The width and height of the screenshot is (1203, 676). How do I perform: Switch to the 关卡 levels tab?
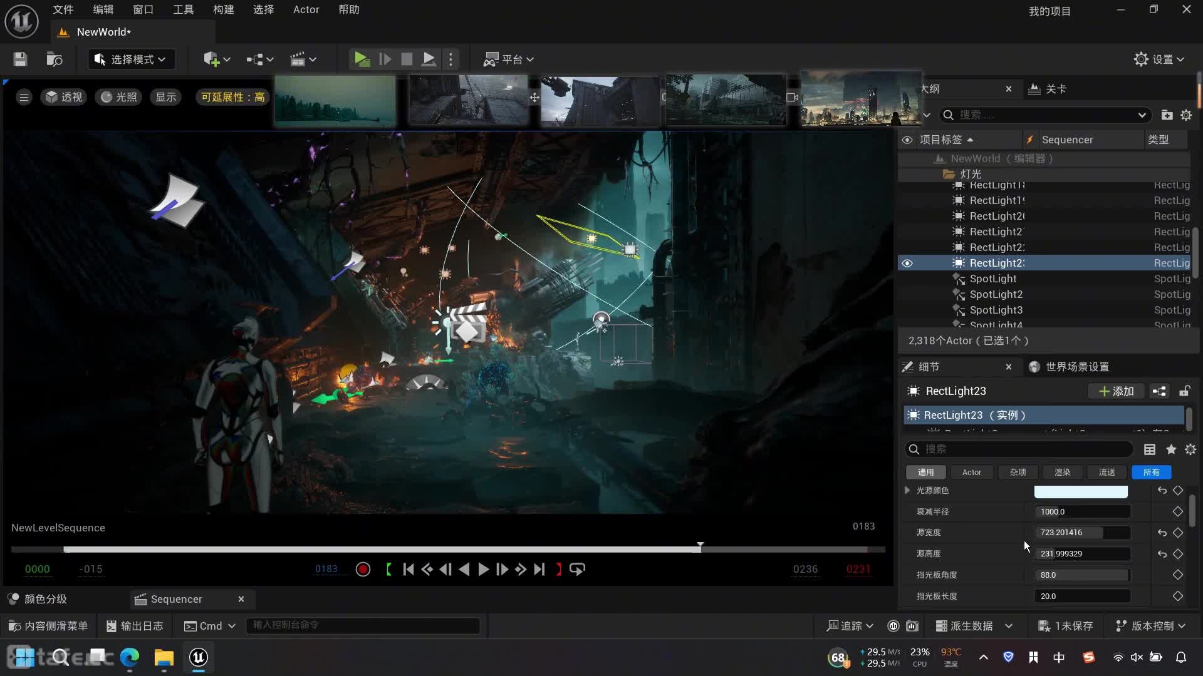(1048, 89)
